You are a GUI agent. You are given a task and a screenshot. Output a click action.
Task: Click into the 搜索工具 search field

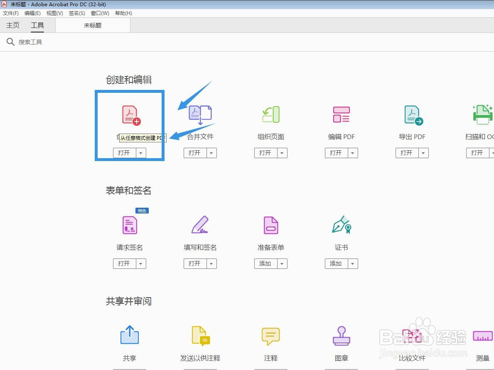click(30, 42)
